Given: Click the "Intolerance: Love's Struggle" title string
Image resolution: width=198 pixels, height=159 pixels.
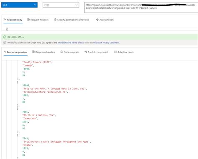Looking at the screenshot, I should (56, 142).
